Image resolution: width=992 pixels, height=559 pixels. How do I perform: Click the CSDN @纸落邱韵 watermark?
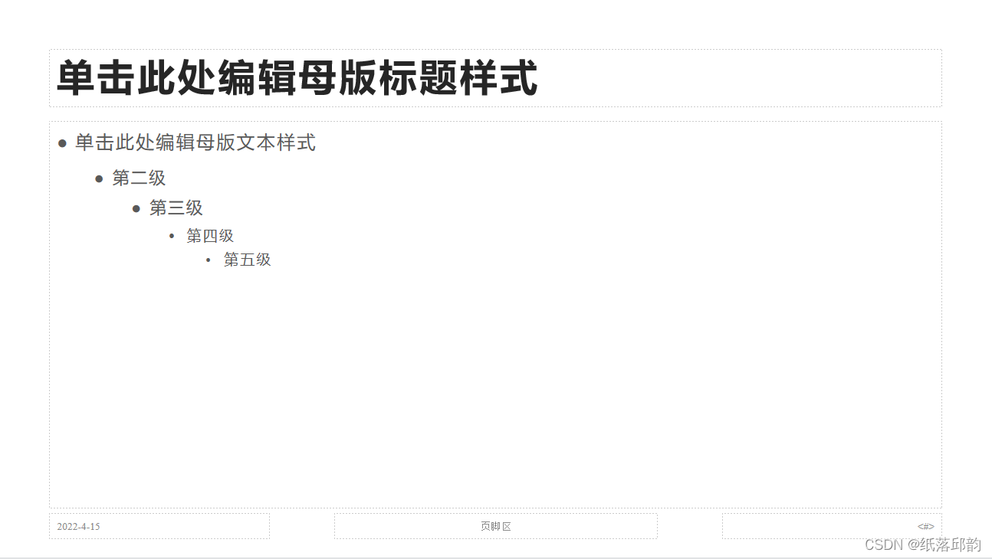(x=923, y=544)
